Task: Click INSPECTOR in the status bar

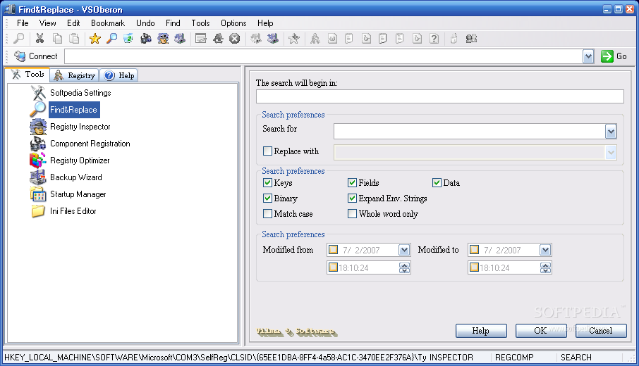Action: [x=451, y=358]
